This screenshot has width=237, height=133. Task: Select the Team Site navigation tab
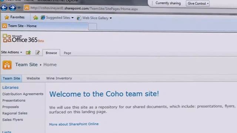click(x=11, y=78)
